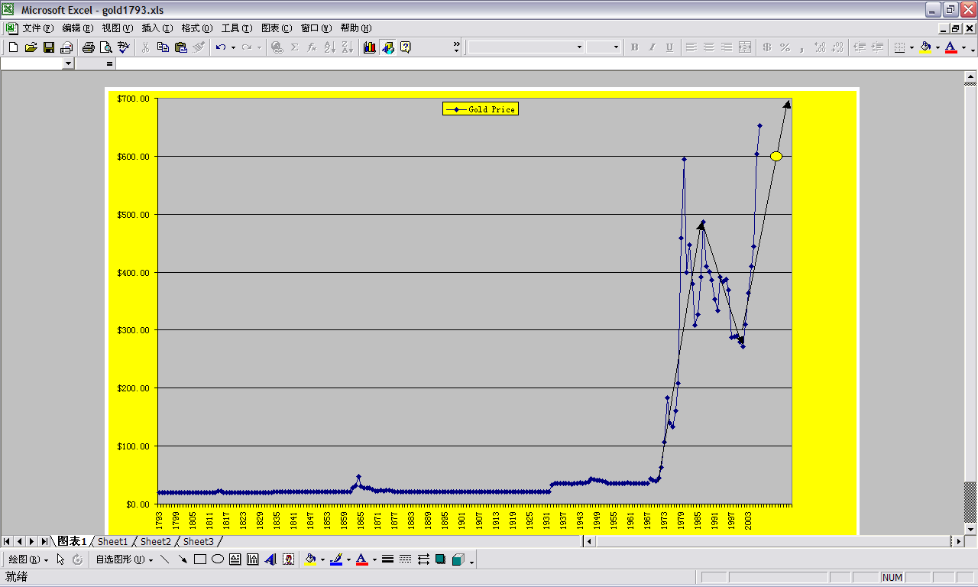
Task: Select the Print Preview icon
Action: tap(105, 47)
